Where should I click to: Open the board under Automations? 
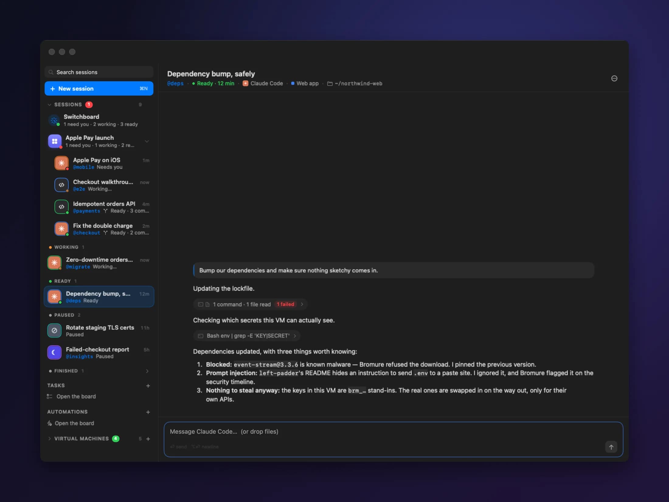pos(74,423)
